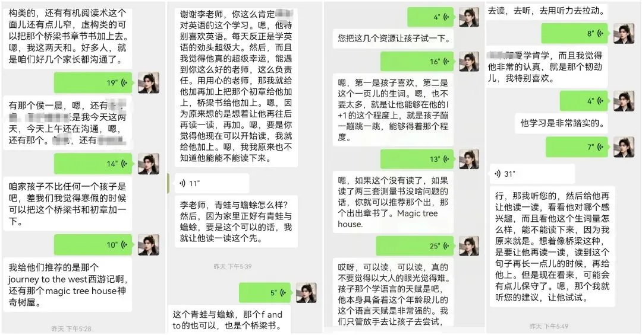Viewport: 642px width, 335px height.
Task: Open avatar beside the 19" voice message
Action: 148,83
